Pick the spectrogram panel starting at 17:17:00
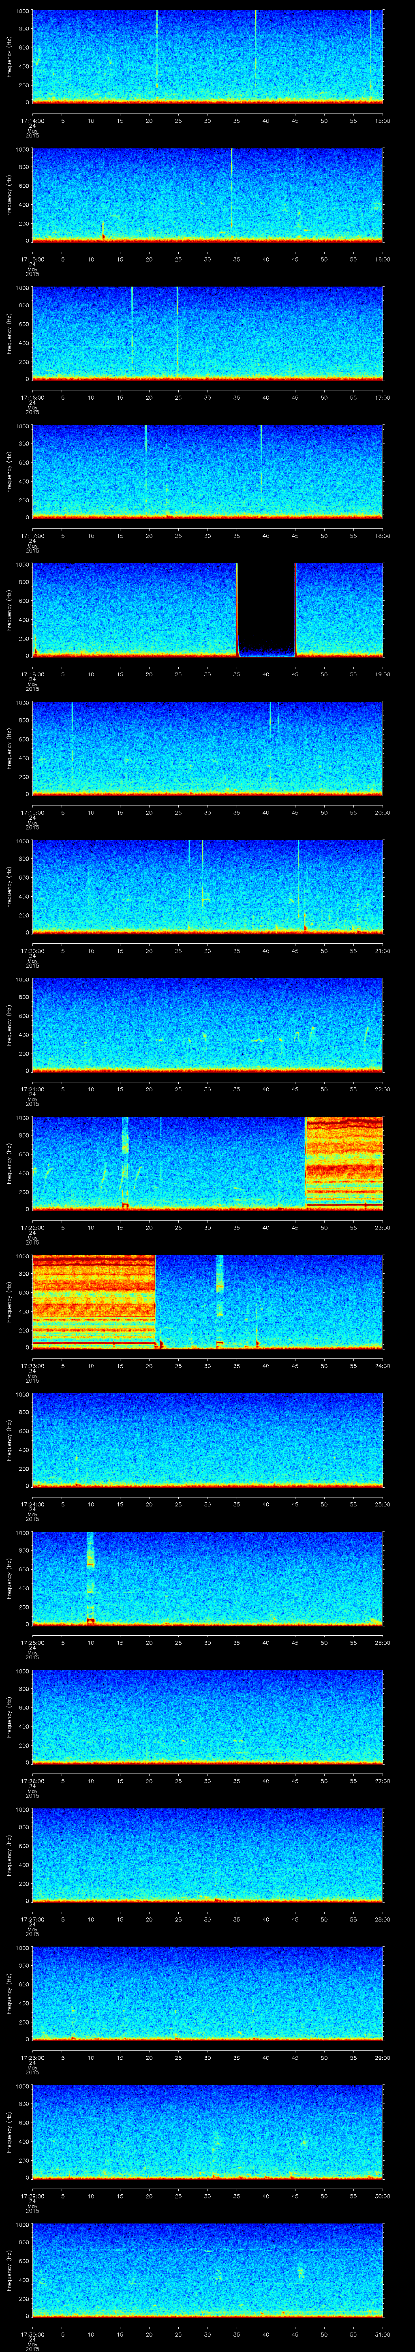The image size is (415, 2352). pos(208,471)
